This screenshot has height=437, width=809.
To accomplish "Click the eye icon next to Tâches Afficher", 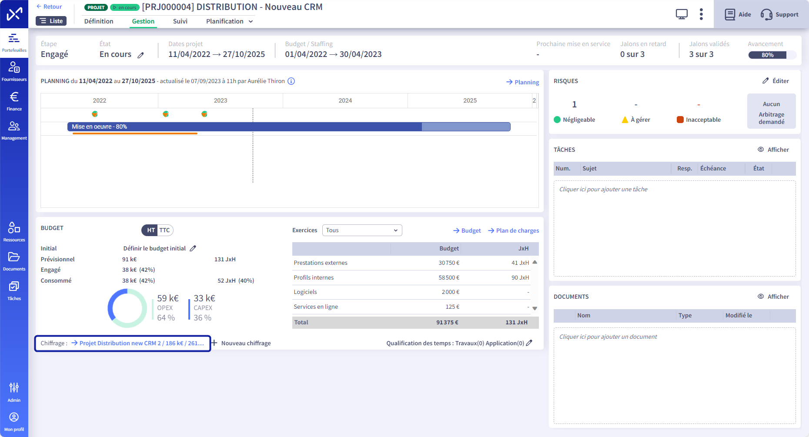I will (x=761, y=149).
